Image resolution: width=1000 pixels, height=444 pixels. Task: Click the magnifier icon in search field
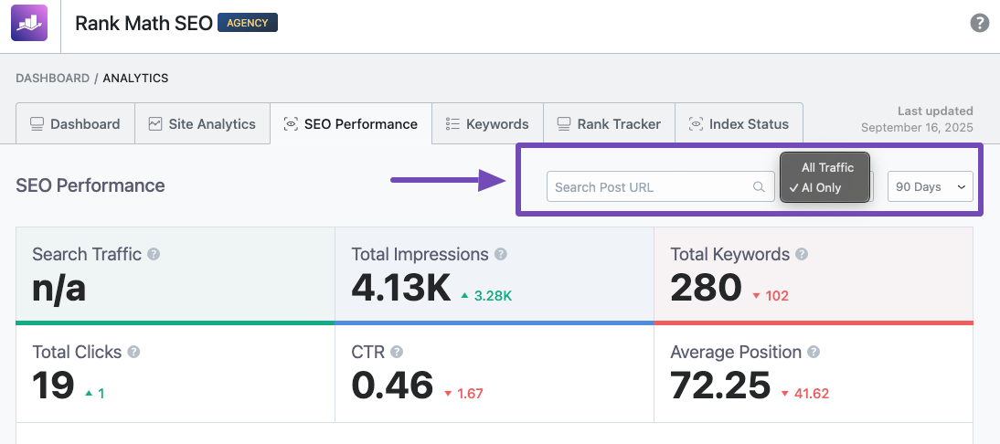(759, 187)
